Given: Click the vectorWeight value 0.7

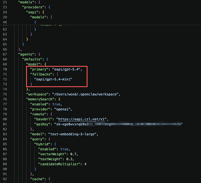Looking at the screenshot, I should tap(73, 154).
